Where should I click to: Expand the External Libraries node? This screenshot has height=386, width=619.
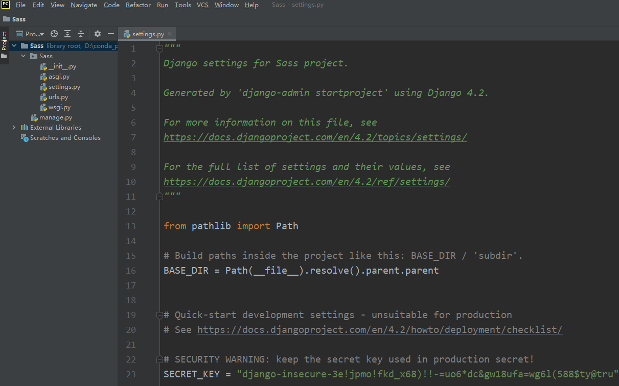point(14,128)
